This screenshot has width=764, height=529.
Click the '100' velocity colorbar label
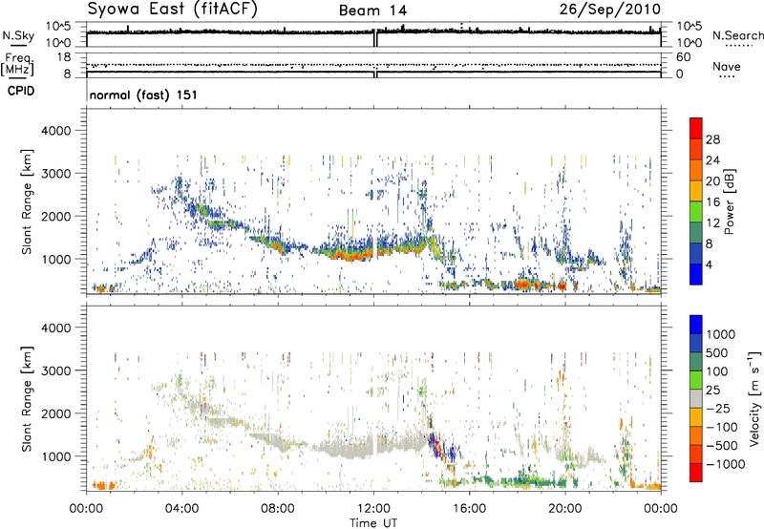(x=717, y=371)
